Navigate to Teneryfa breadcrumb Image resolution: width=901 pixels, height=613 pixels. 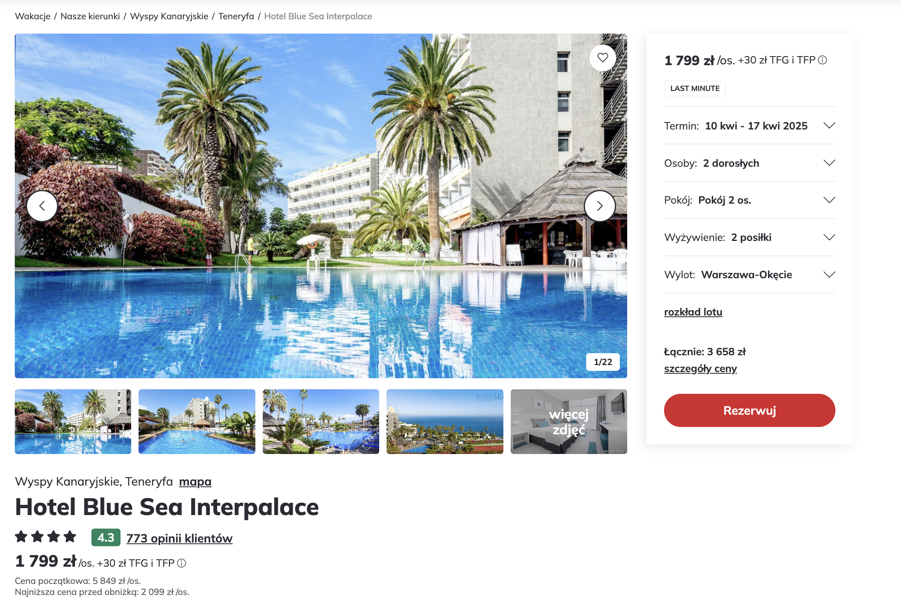[236, 16]
